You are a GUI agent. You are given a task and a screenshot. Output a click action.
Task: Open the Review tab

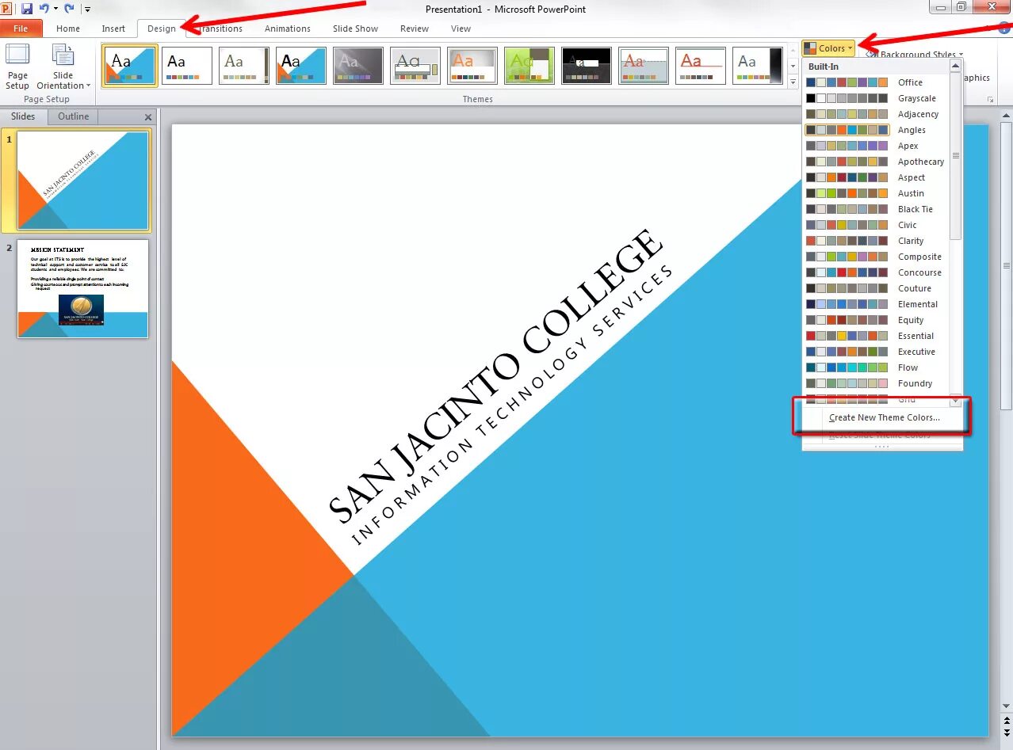[x=415, y=29]
